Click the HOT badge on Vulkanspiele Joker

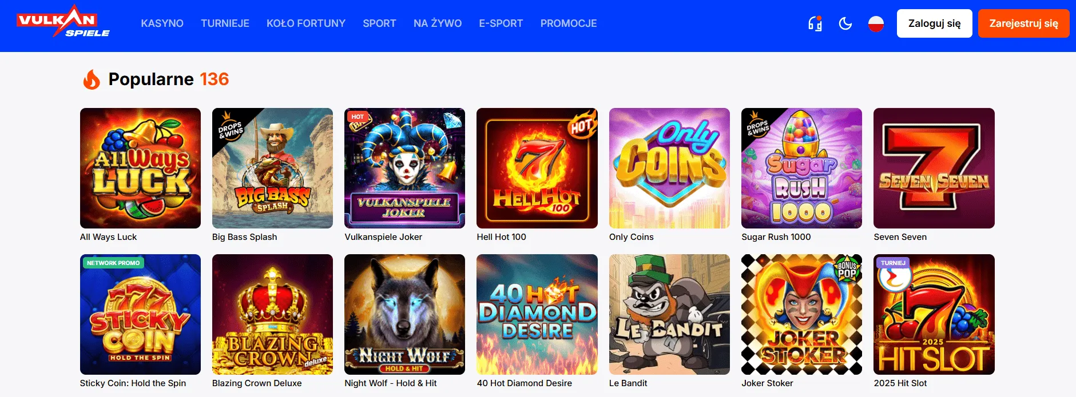[x=358, y=117]
